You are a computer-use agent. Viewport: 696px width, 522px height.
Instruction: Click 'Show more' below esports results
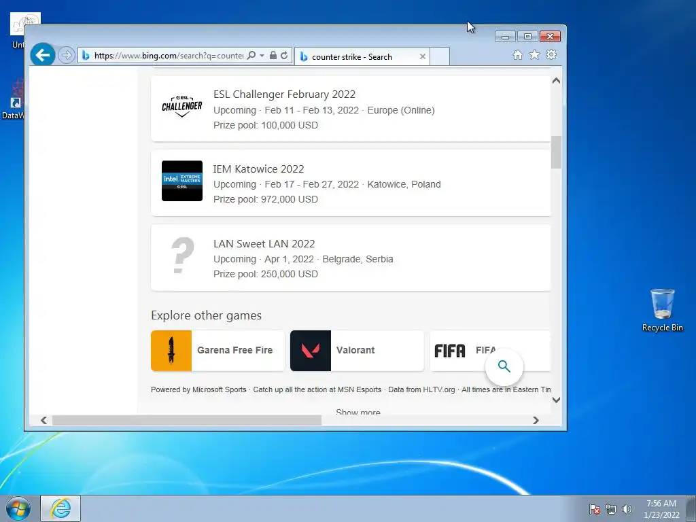click(358, 412)
